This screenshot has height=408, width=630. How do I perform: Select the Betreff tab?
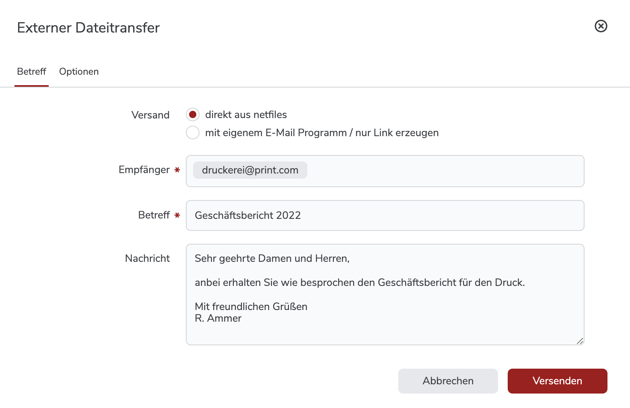pyautogui.click(x=31, y=71)
